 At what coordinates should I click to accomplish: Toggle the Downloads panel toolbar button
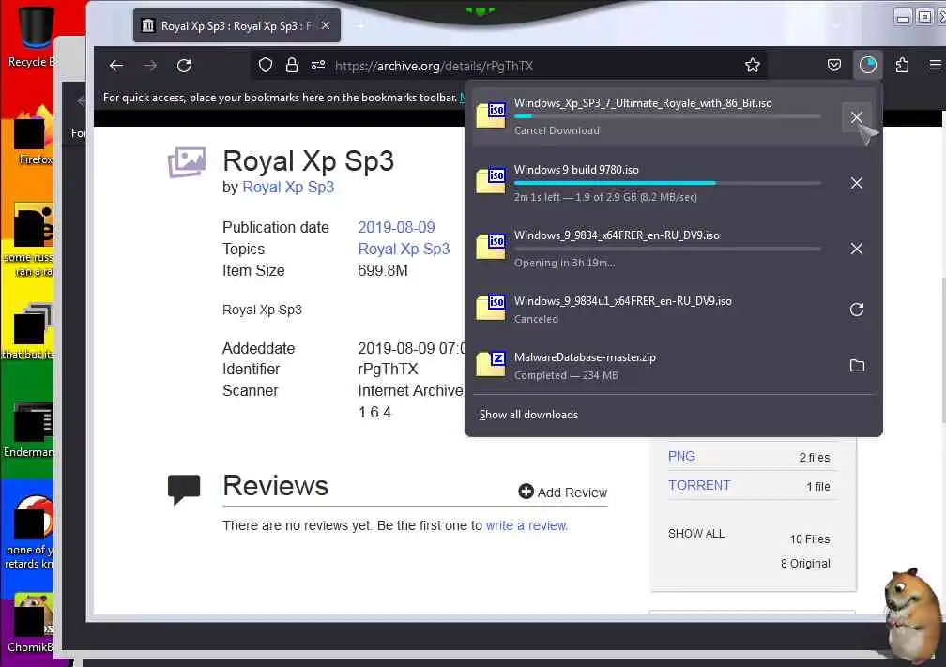868,65
